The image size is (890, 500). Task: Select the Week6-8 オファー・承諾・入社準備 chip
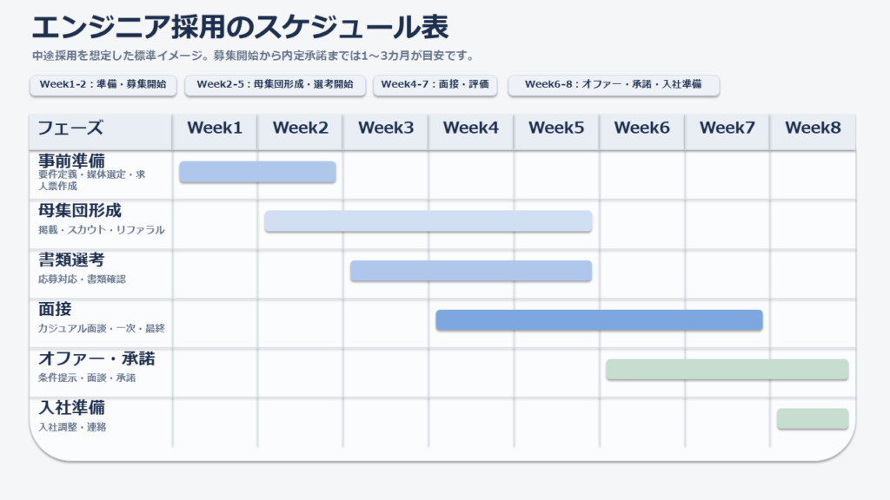coord(613,85)
